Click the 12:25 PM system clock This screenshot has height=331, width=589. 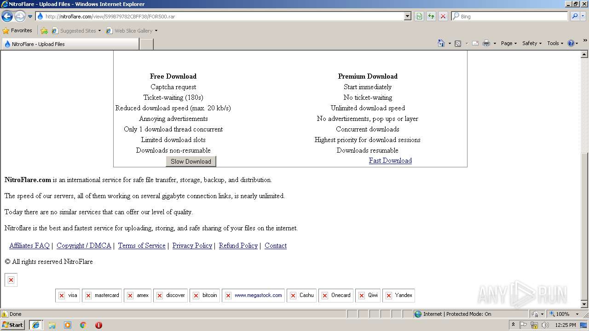point(566,325)
